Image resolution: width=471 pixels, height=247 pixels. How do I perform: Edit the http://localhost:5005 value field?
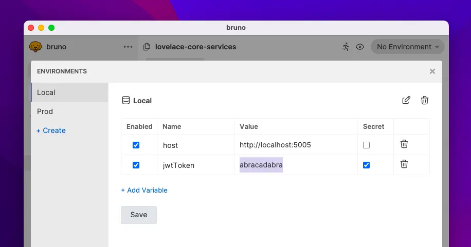pyautogui.click(x=296, y=145)
